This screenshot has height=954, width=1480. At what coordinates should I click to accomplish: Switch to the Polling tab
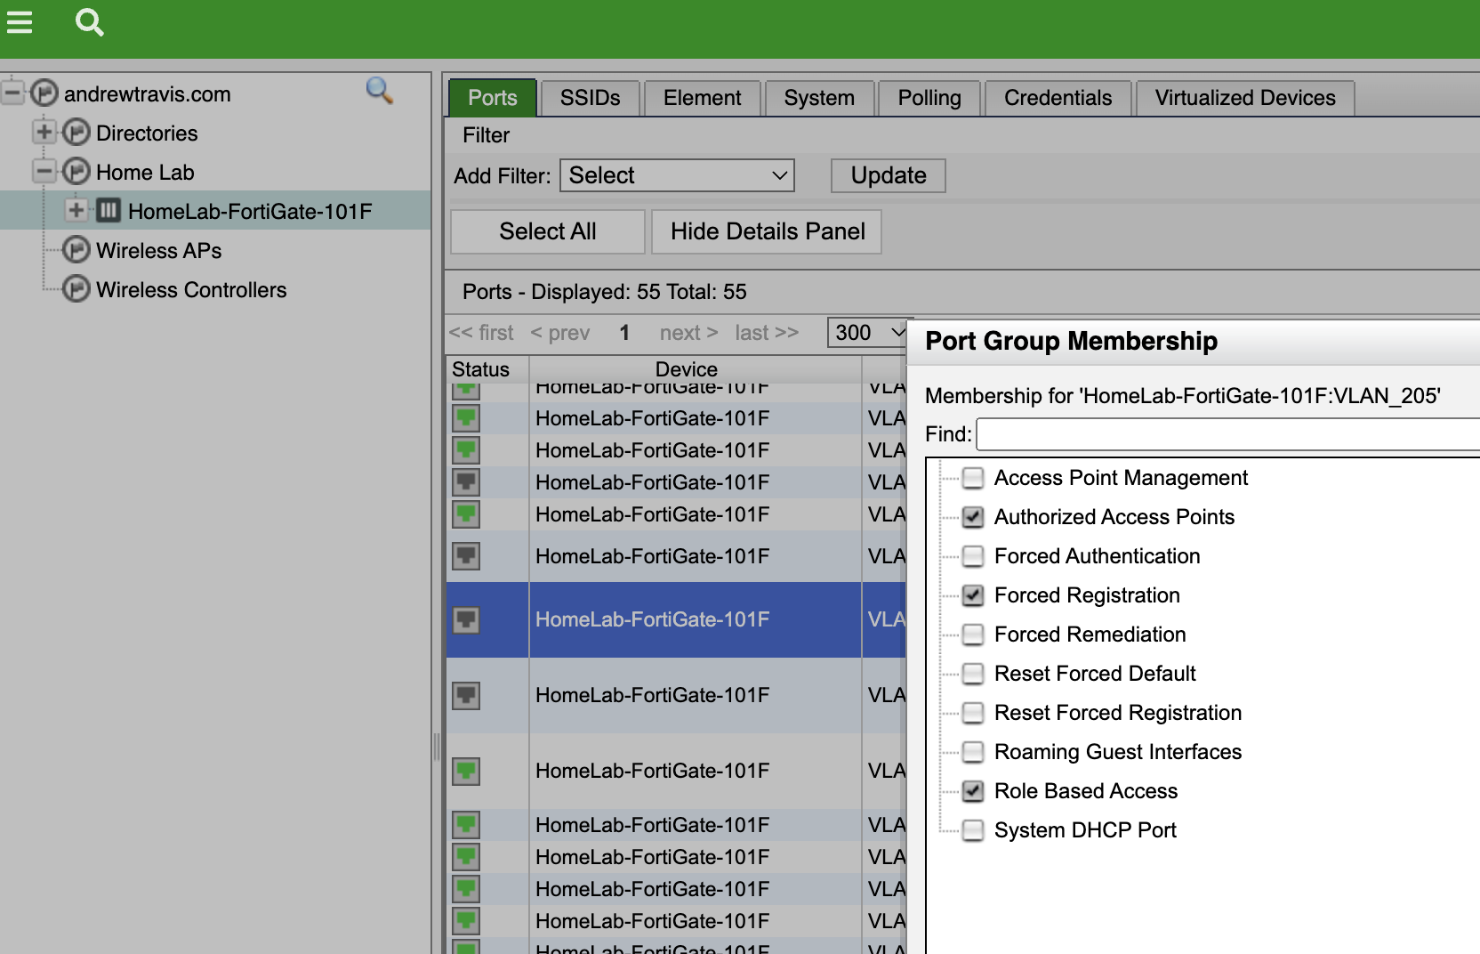tap(929, 98)
